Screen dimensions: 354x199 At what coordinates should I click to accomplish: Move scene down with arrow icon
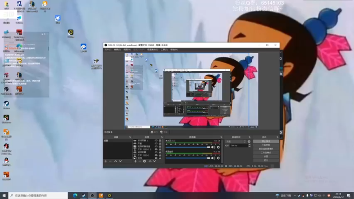tap(120, 161)
